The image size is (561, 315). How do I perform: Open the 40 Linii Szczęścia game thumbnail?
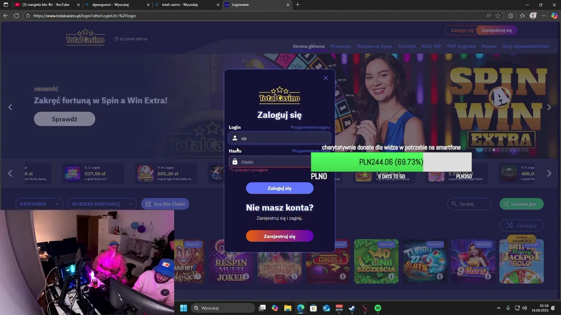click(x=376, y=261)
